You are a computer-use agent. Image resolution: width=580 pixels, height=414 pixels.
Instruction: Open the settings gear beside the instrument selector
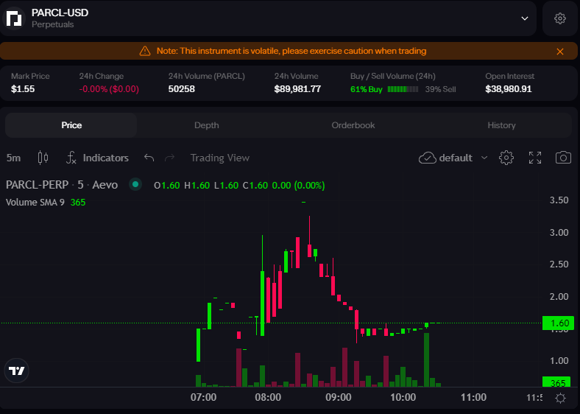click(x=560, y=18)
